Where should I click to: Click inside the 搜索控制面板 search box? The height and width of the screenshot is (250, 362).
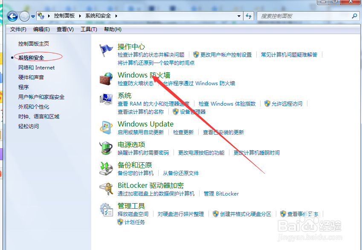pyautogui.click(x=304, y=16)
